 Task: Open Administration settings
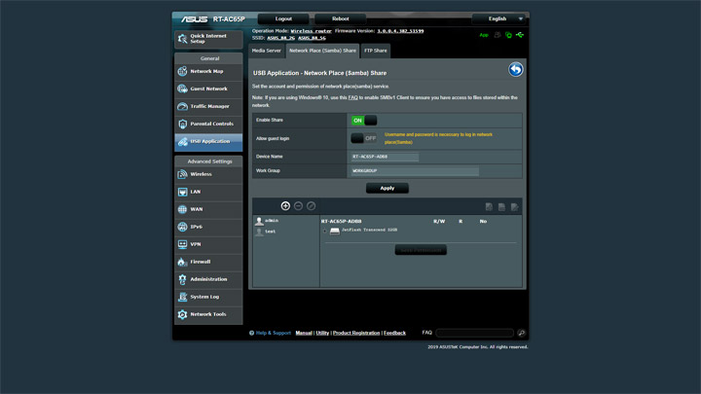208,279
